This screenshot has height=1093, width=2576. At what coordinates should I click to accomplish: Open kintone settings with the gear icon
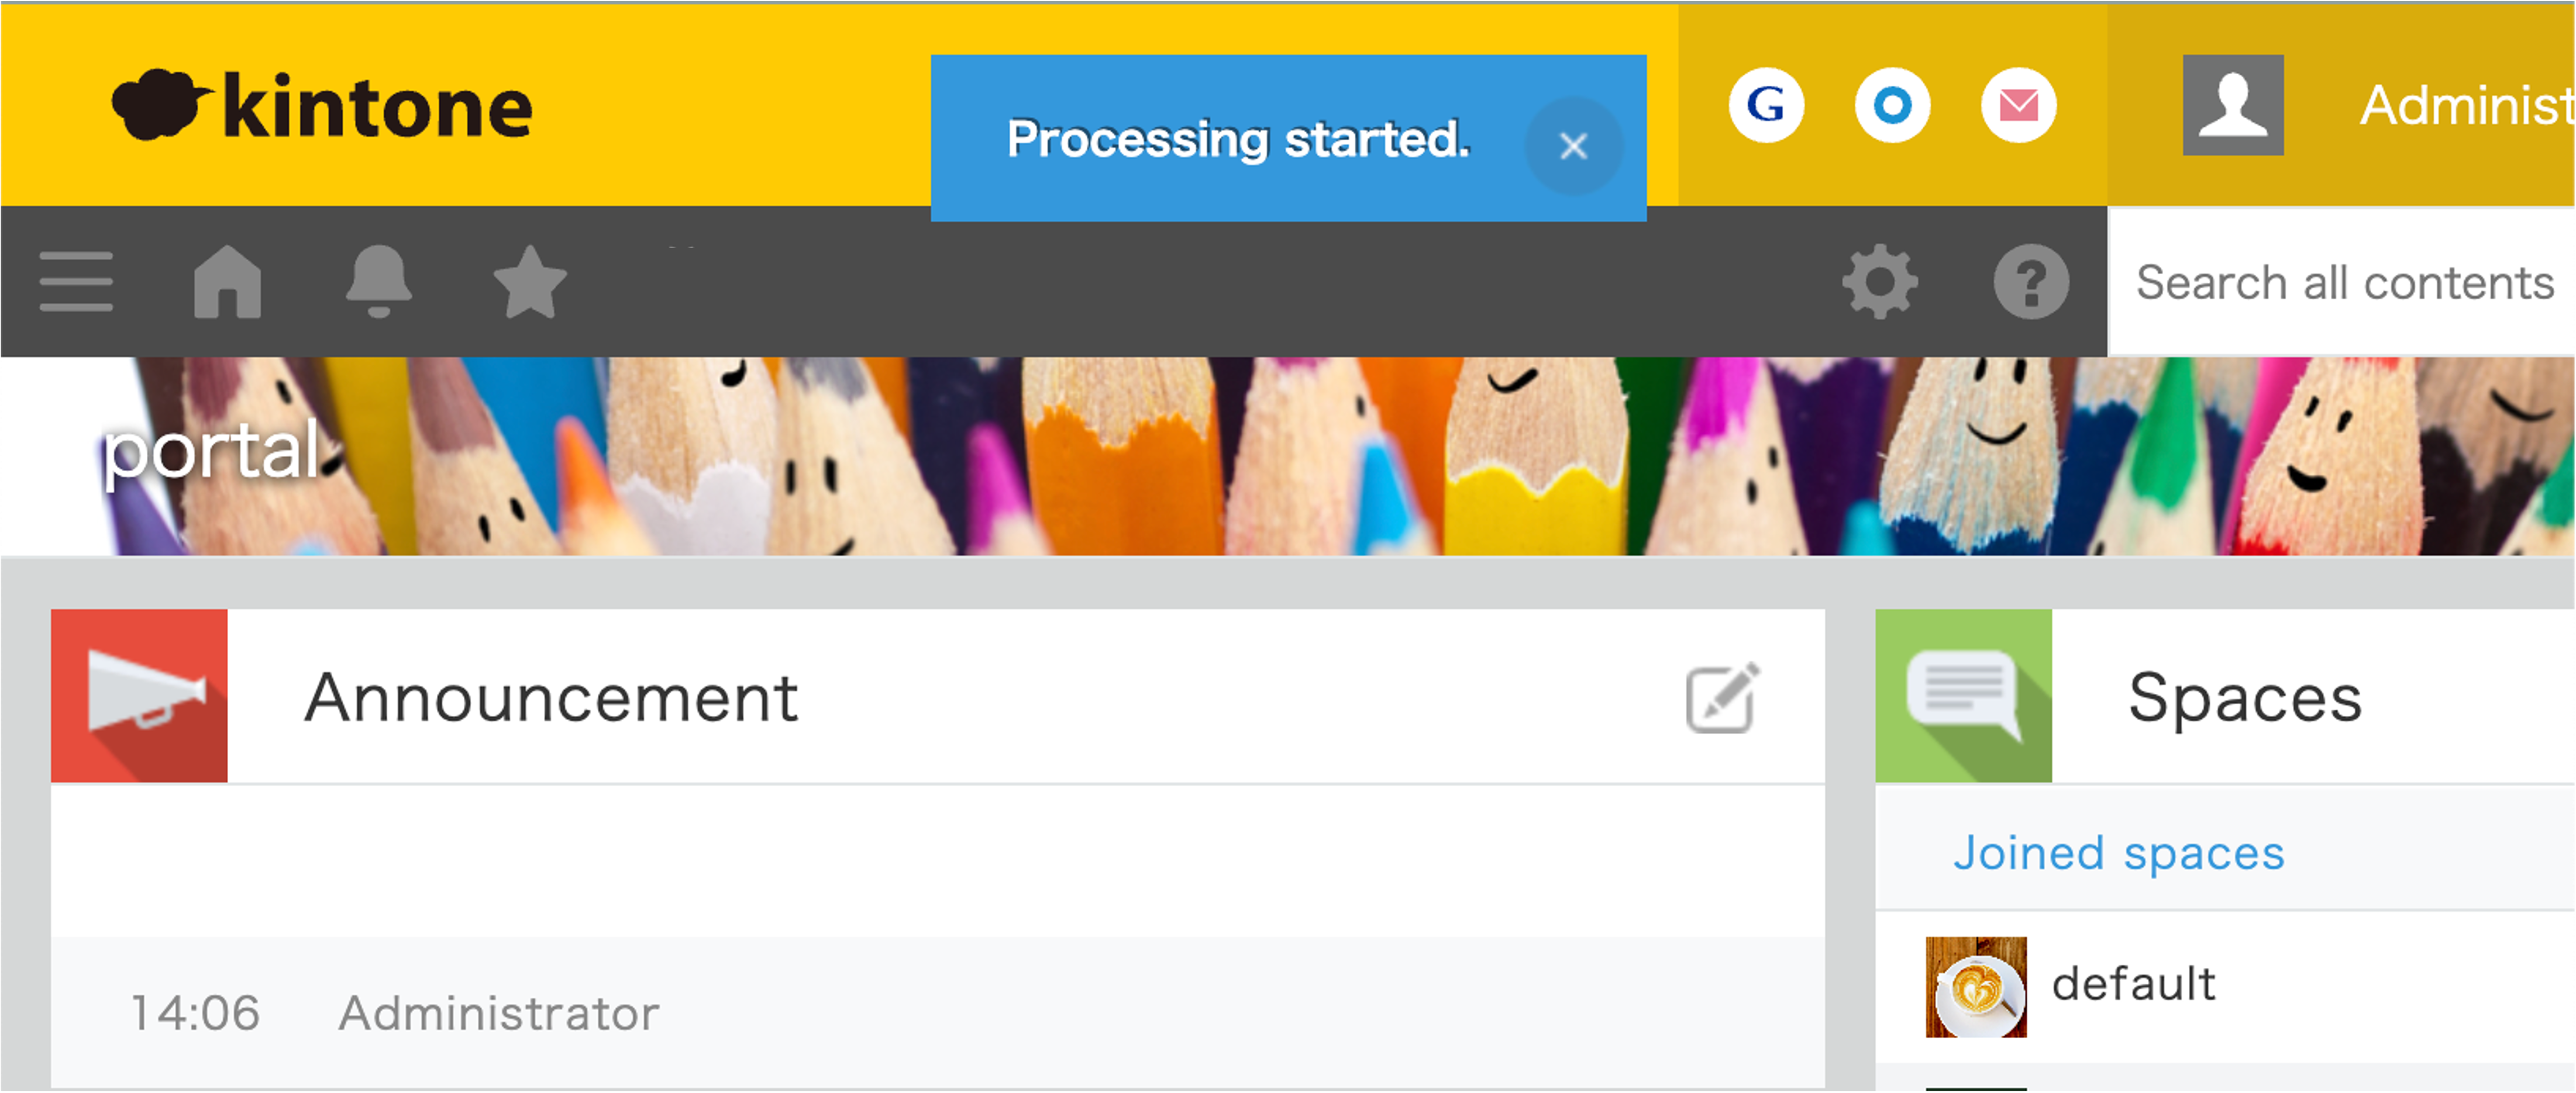tap(1880, 282)
